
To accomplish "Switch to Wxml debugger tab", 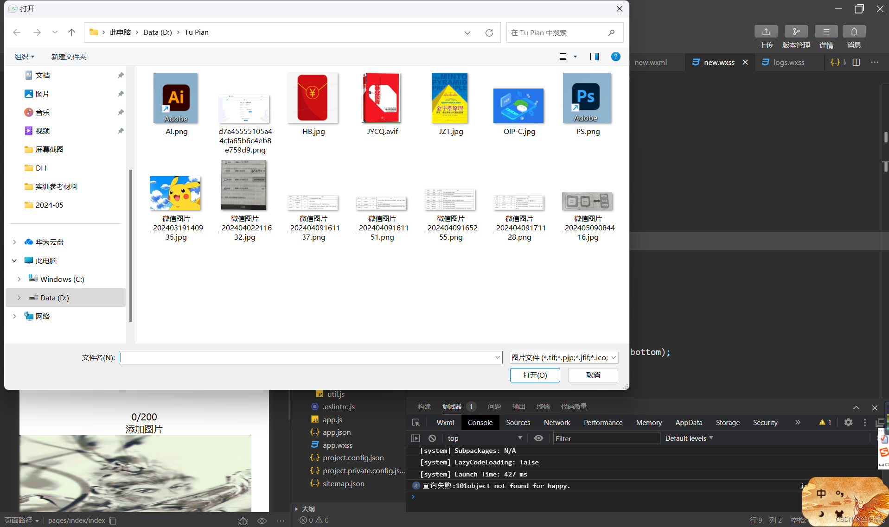I will click(445, 422).
